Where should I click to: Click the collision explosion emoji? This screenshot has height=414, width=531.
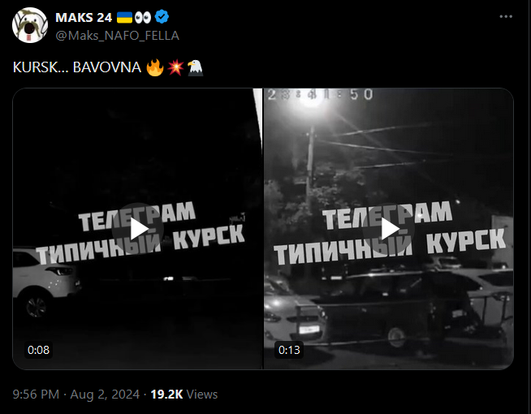point(175,67)
